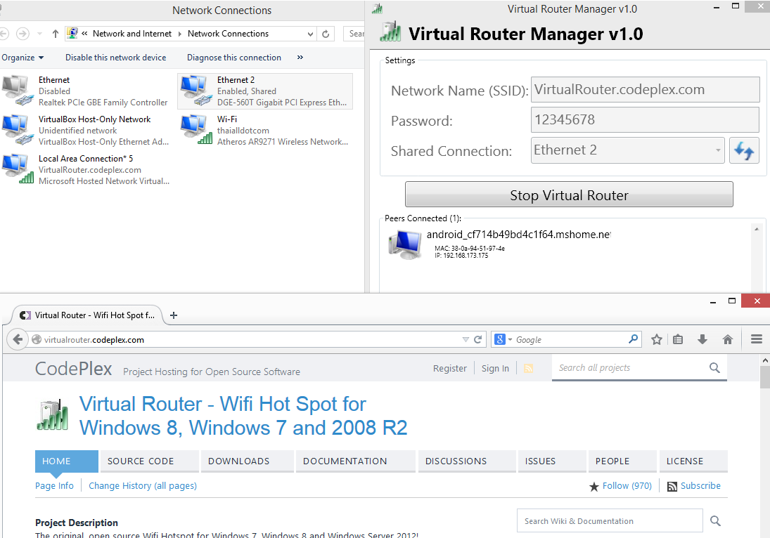Screen dimensions: 770x538
Task: Select the connected android peer computer icon
Action: click(x=404, y=242)
